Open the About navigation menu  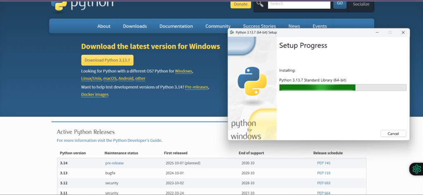(x=104, y=26)
